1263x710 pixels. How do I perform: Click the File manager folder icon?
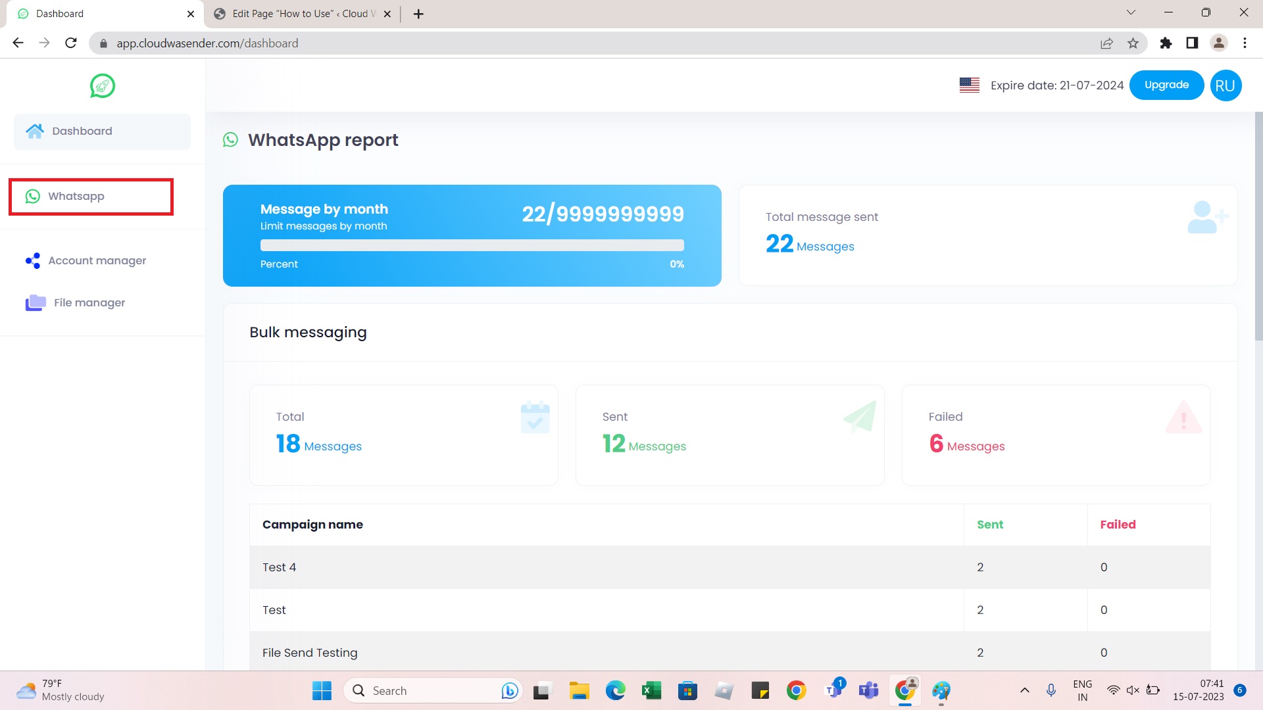[35, 302]
